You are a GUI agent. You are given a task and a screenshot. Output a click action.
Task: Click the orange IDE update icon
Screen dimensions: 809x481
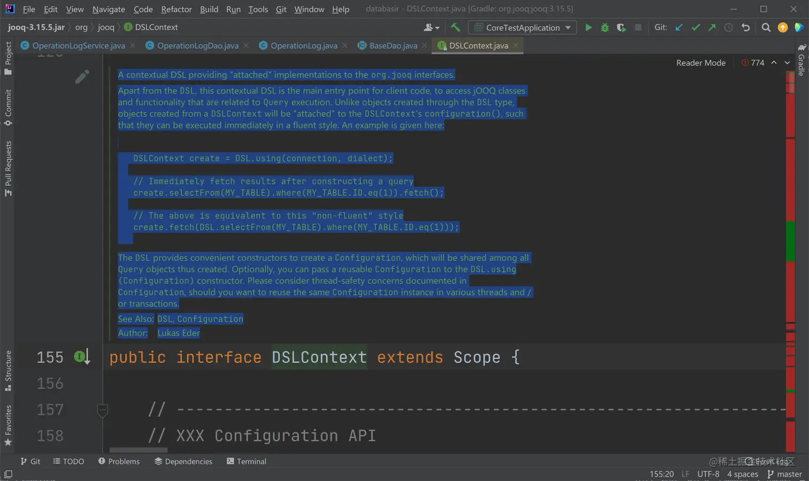[x=783, y=27]
